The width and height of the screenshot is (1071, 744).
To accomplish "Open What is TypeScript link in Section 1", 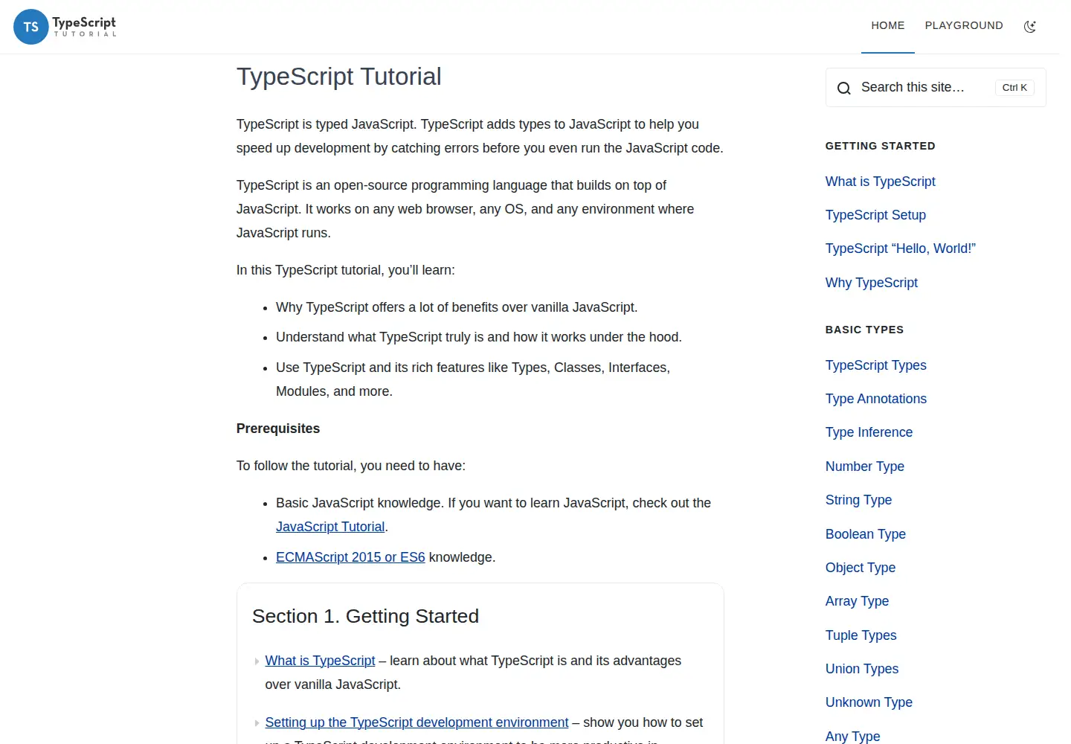I will [x=320, y=661].
